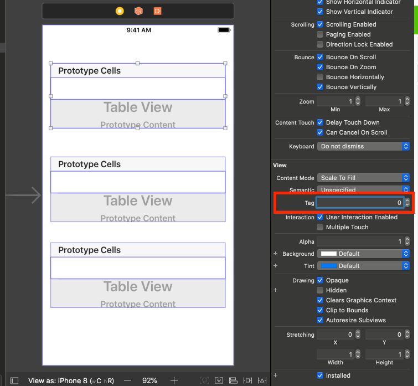The height and width of the screenshot is (386, 418).
Task: Uncheck Scrolling Enabled
Action: tap(320, 24)
